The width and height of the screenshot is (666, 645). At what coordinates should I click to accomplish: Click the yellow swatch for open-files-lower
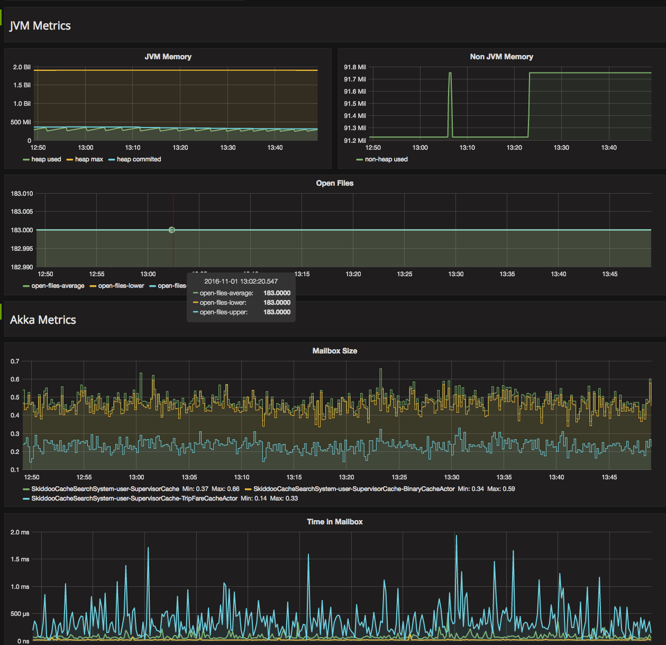coord(93,286)
